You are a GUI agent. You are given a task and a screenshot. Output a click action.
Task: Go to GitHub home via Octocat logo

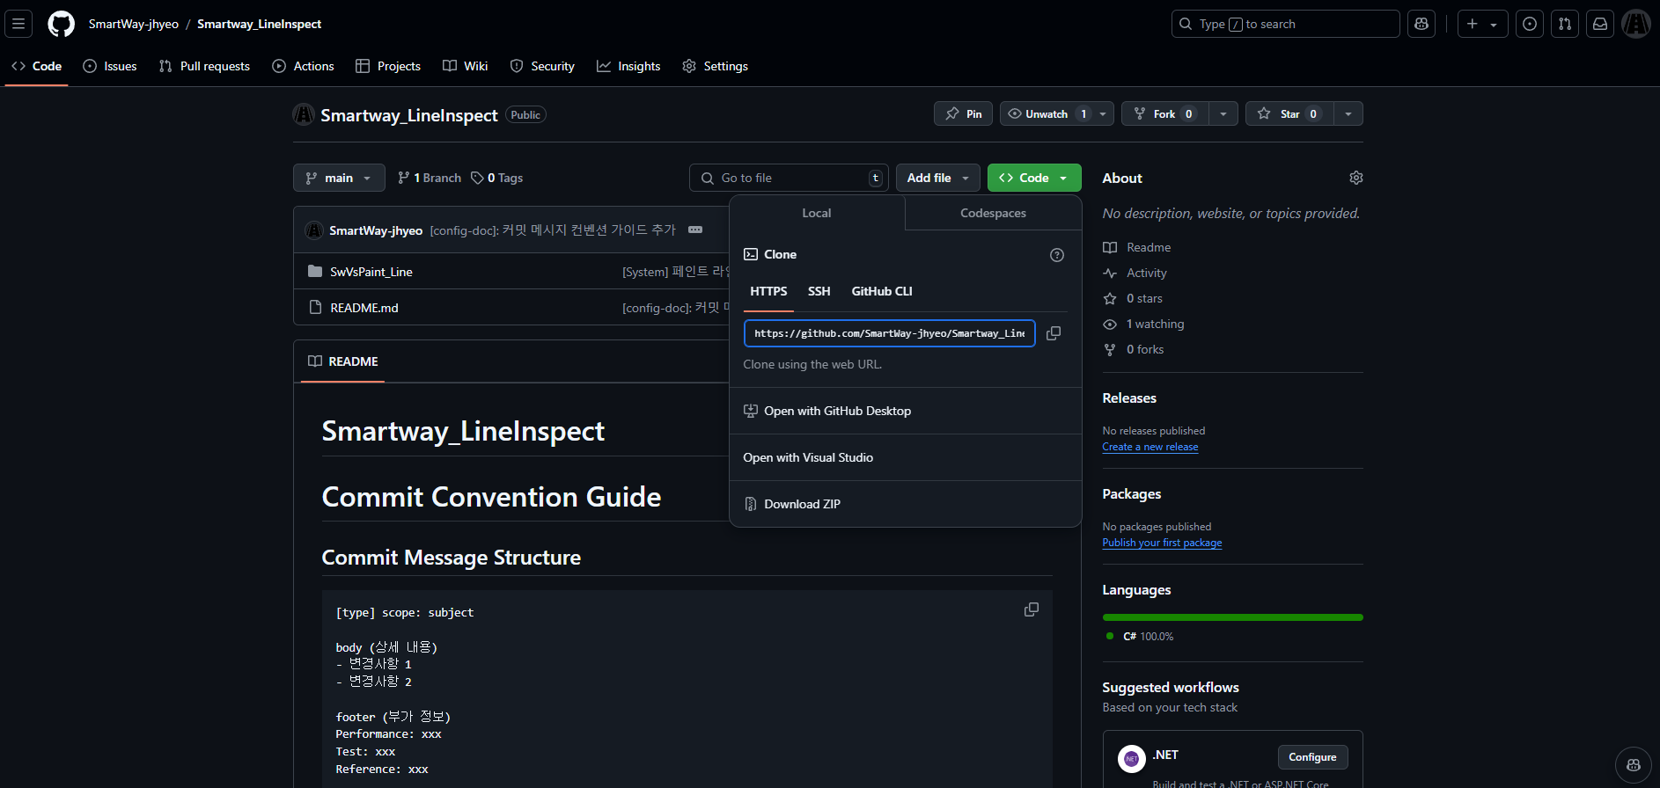point(61,24)
